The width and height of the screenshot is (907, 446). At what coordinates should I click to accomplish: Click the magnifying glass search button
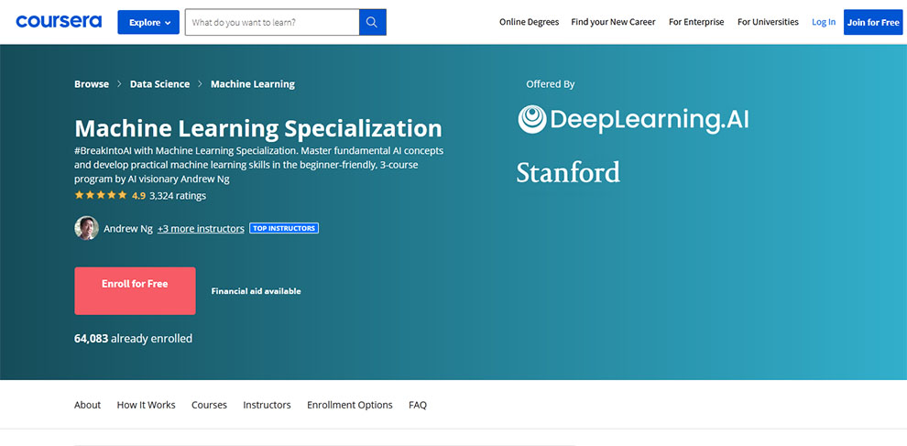pyautogui.click(x=373, y=23)
